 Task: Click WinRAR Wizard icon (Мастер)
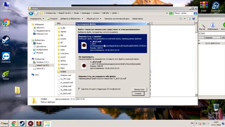[202, 26]
